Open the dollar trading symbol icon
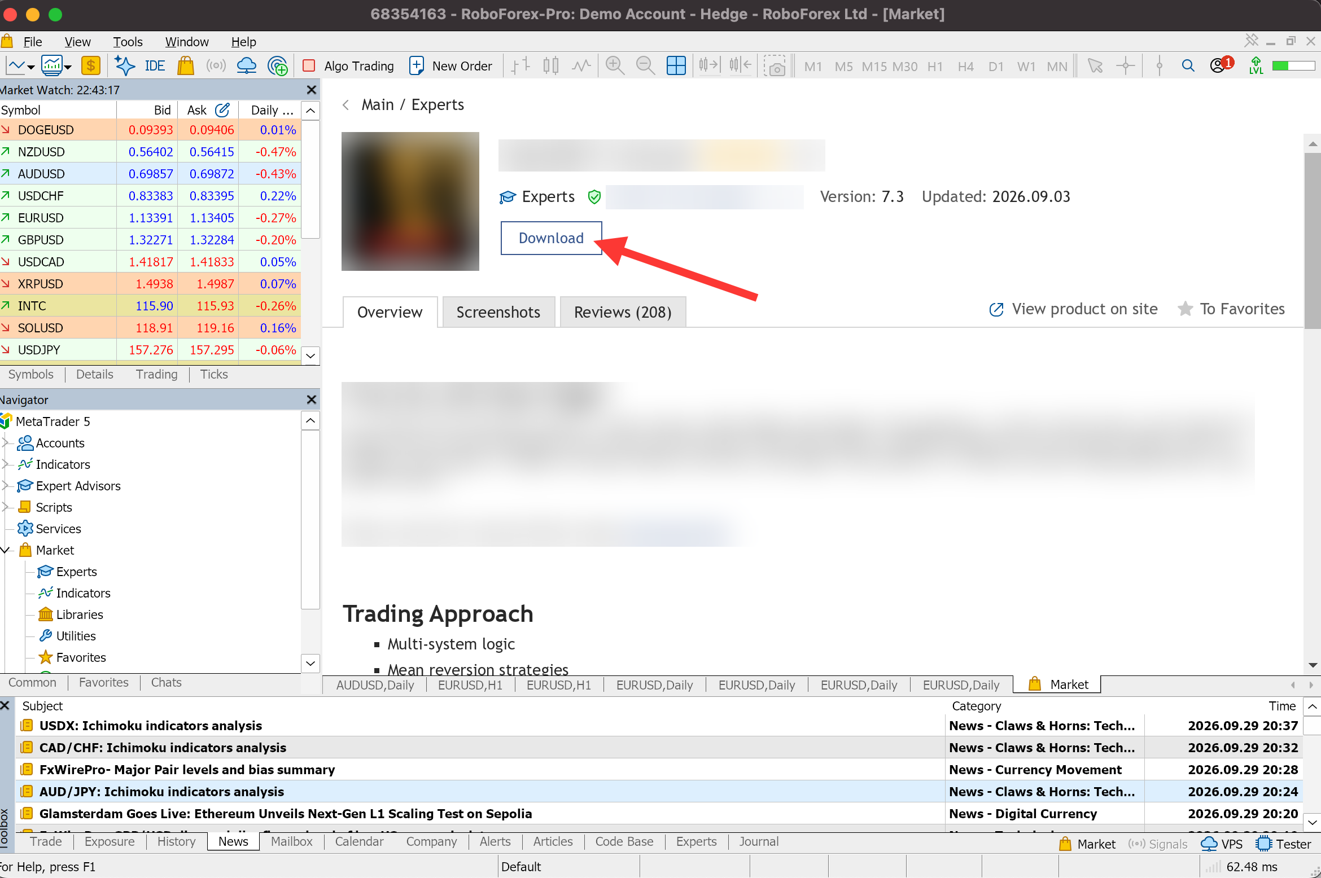Image resolution: width=1321 pixels, height=878 pixels. [x=91, y=66]
